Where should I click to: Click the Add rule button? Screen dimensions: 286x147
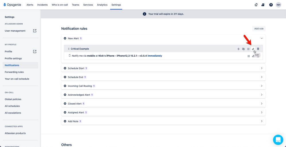point(259,29)
